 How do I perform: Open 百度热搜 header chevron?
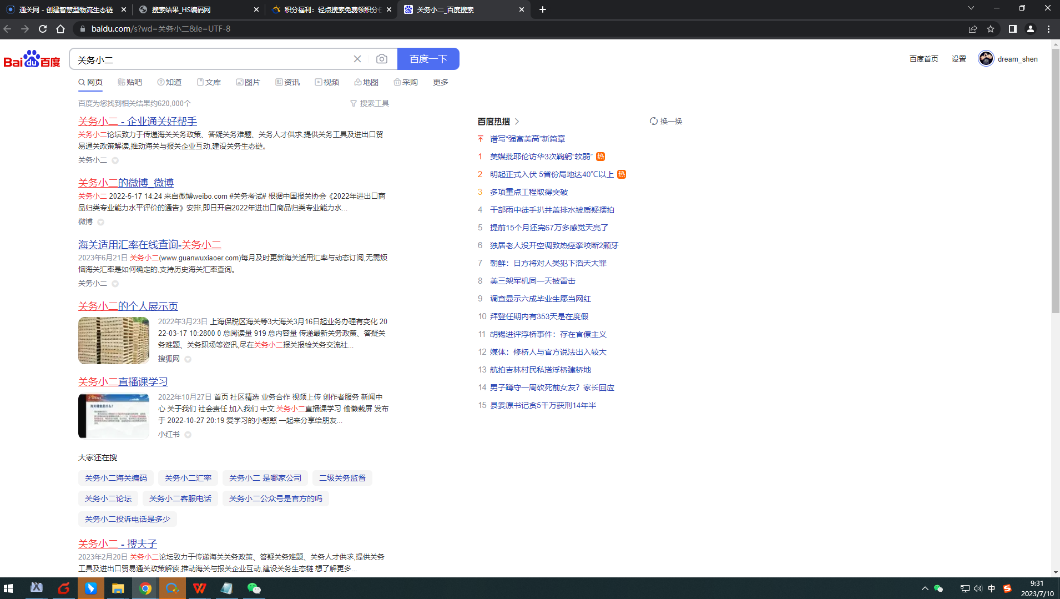[x=517, y=122]
